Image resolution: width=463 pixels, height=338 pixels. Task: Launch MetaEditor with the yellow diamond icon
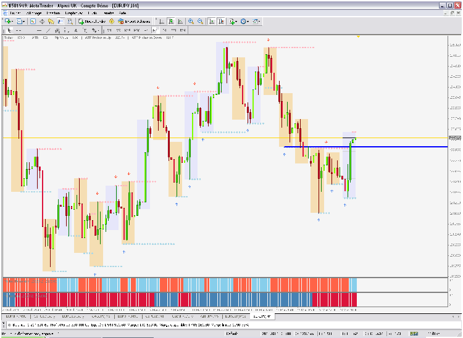click(x=112, y=21)
